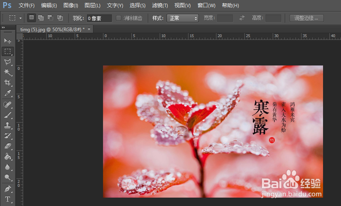Select the History Brush tool
Screen dimensions: 341x206
[x=8, y=136]
